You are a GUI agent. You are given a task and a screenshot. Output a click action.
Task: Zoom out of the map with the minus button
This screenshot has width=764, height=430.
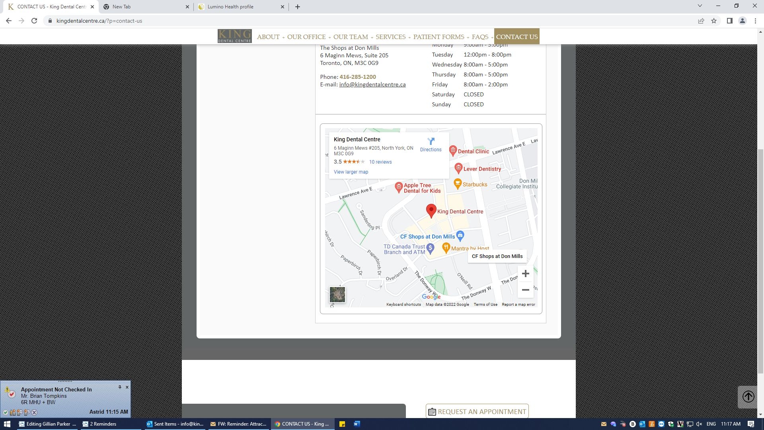(525, 290)
